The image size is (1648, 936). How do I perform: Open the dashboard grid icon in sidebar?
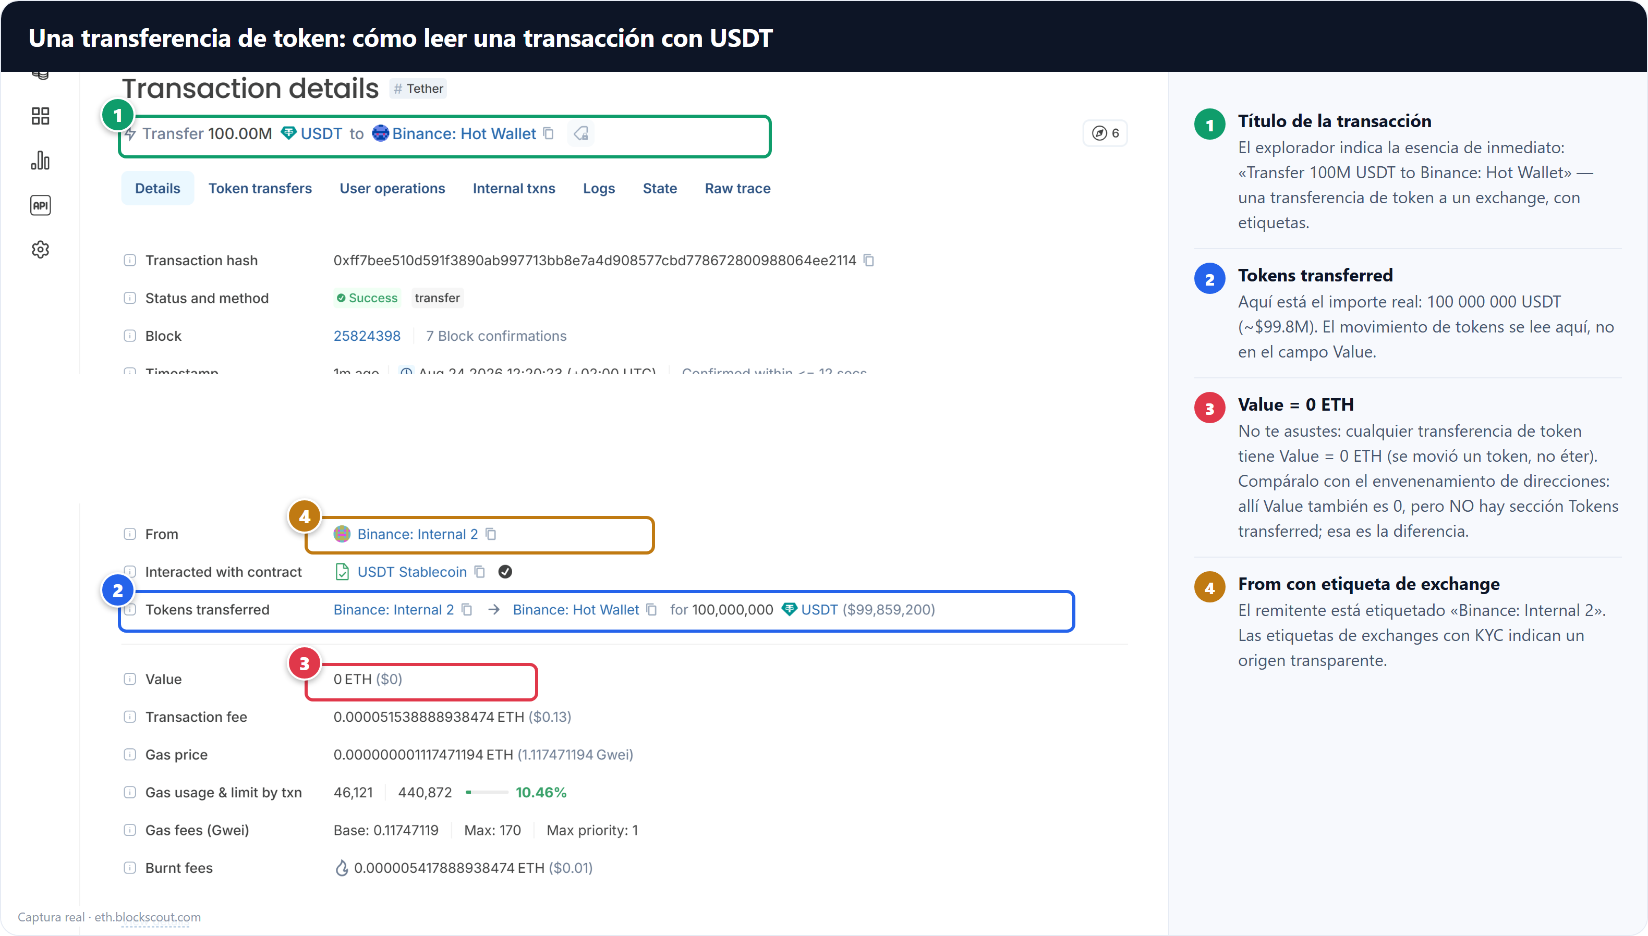(x=41, y=116)
